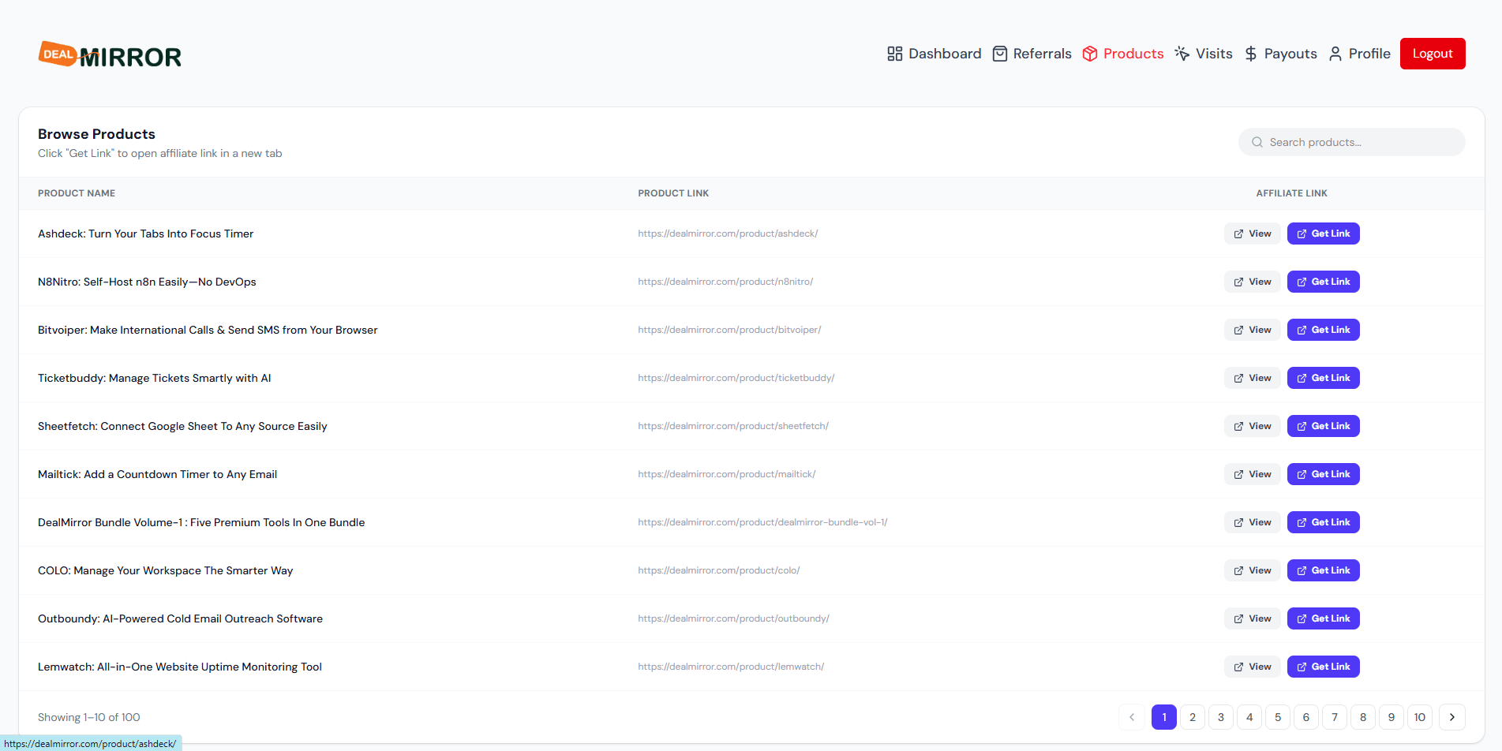This screenshot has width=1502, height=751.
Task: Select page 2 in pagination
Action: [x=1192, y=717]
